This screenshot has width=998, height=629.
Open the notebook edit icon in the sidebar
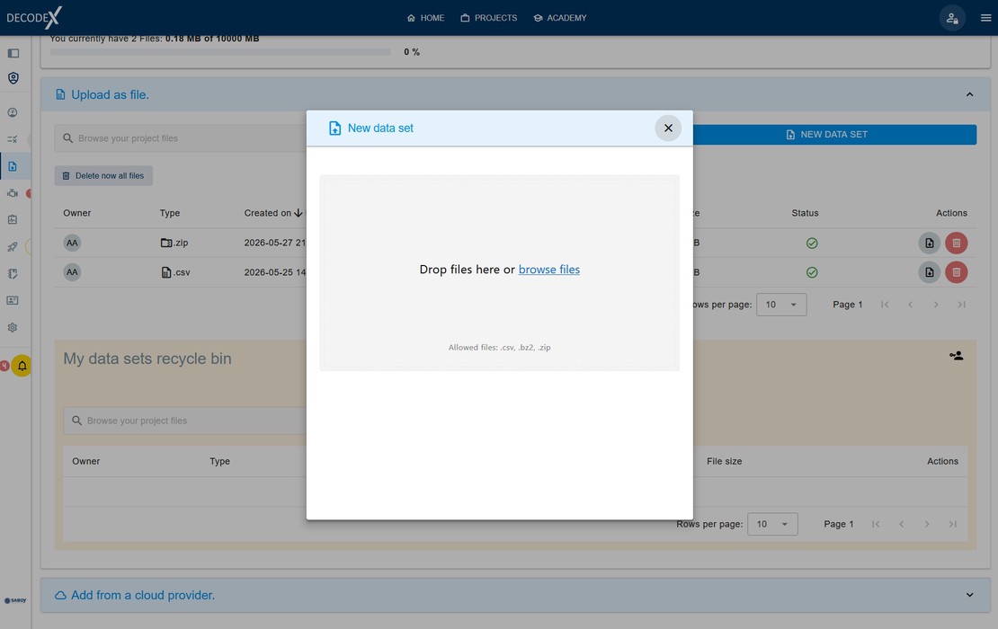(x=13, y=274)
